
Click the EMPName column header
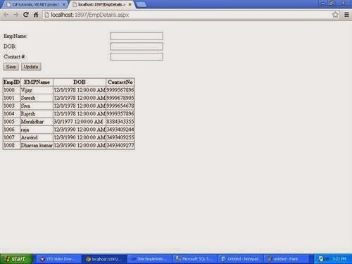[37, 82]
